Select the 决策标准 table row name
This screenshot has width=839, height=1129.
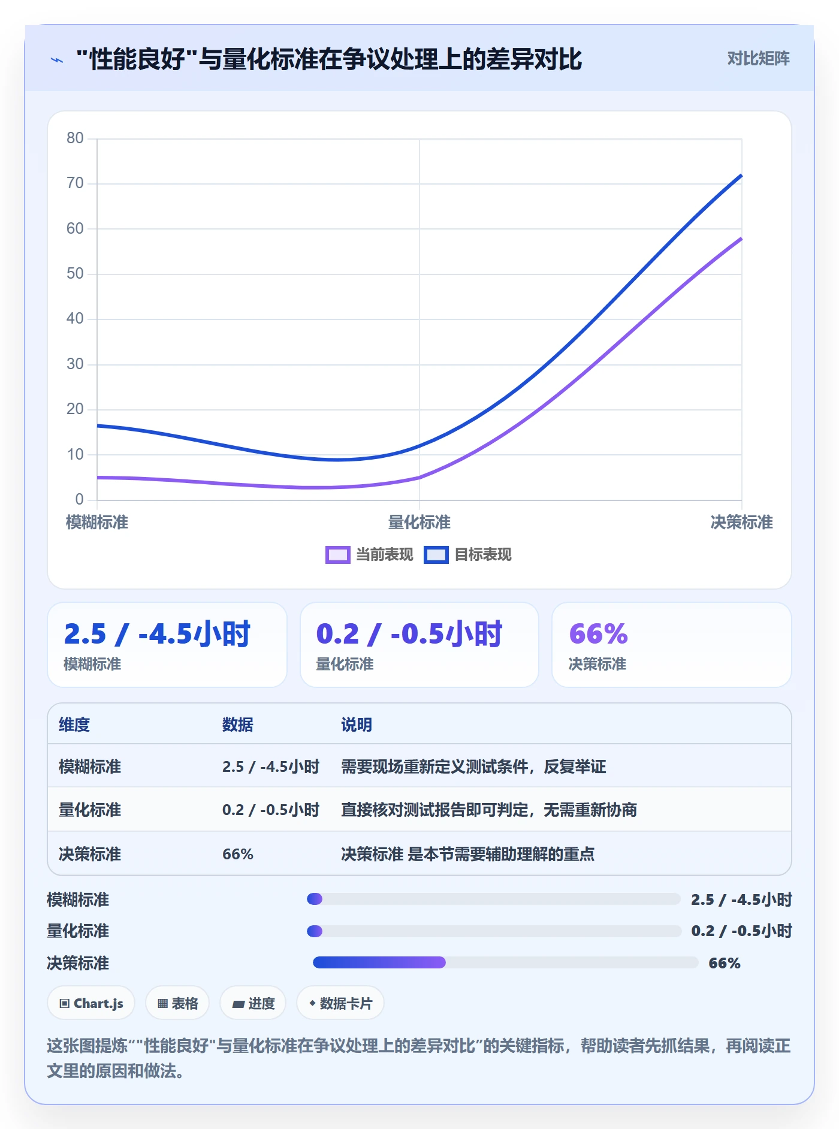90,854
